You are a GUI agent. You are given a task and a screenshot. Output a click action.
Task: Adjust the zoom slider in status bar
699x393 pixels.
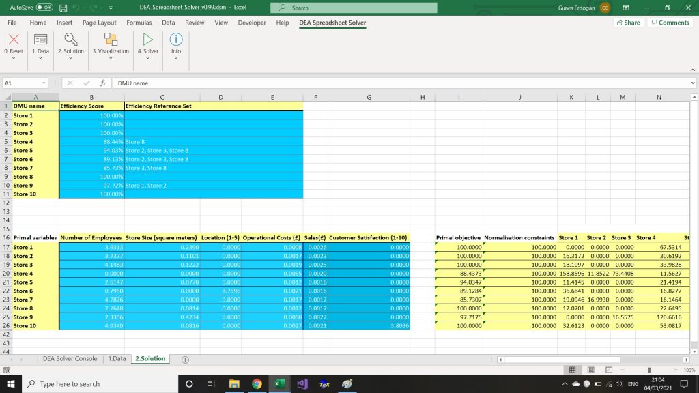pos(648,370)
